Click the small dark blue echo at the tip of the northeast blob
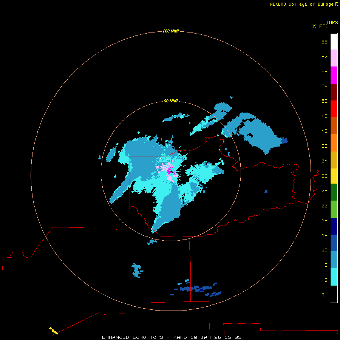The image size is (340, 340). (284, 140)
